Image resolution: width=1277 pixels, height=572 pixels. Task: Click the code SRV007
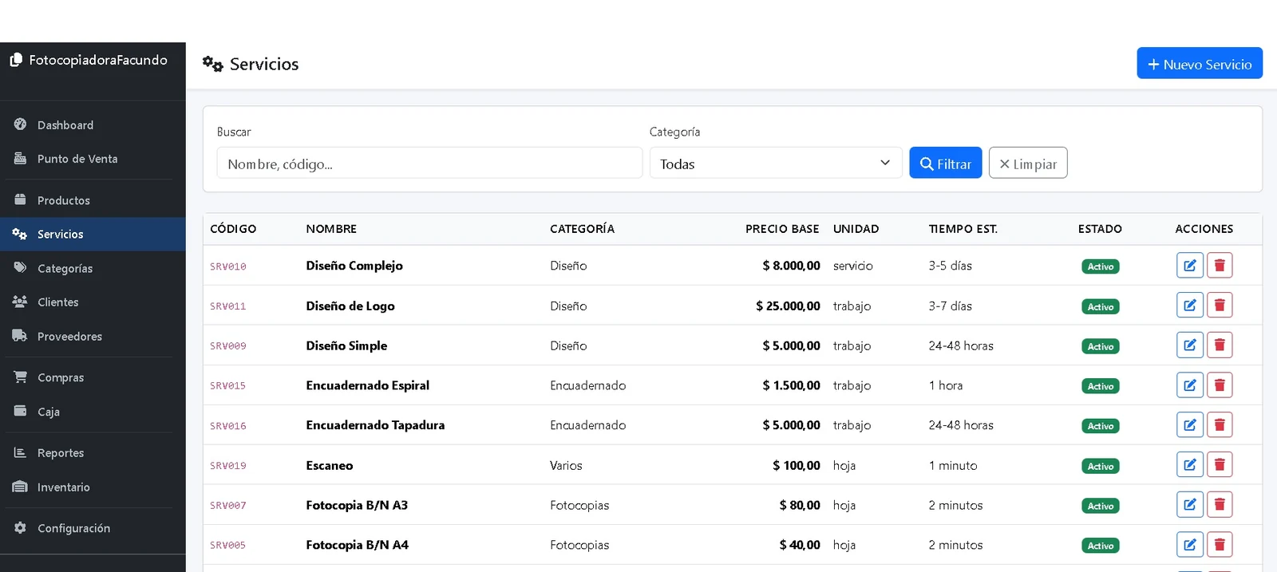click(x=228, y=506)
